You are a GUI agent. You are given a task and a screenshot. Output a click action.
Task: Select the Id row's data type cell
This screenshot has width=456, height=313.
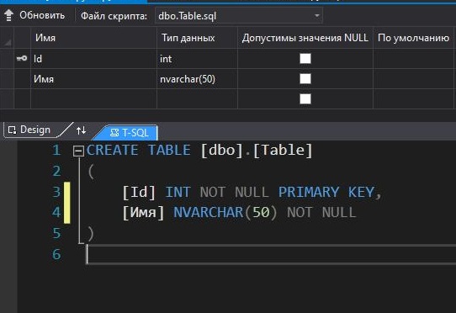[197, 59]
